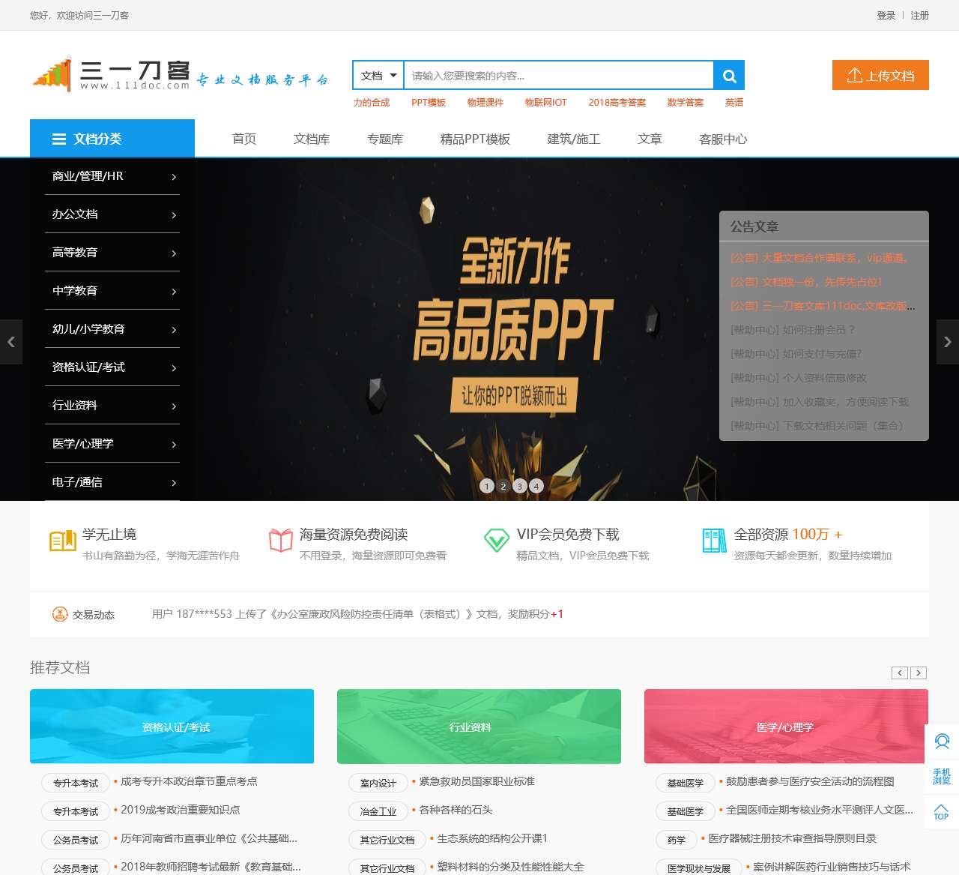Switch to banner slide 1

click(x=486, y=486)
